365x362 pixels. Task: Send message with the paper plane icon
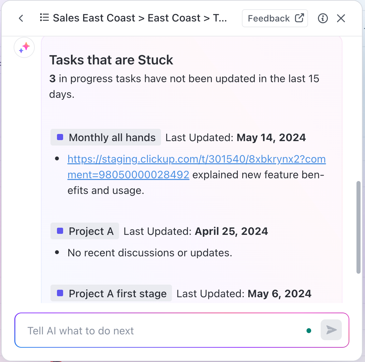pos(331,330)
